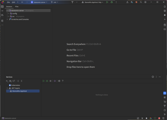167x120 pixels.
Task: Toggle the Services view options eye icon
Action: coord(10,81)
